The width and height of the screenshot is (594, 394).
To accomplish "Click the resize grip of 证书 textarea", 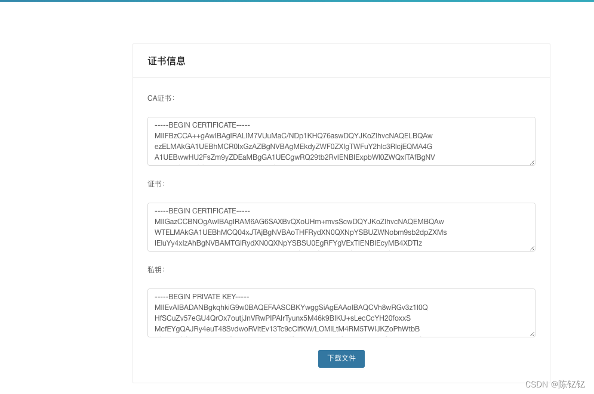I will (x=532, y=249).
